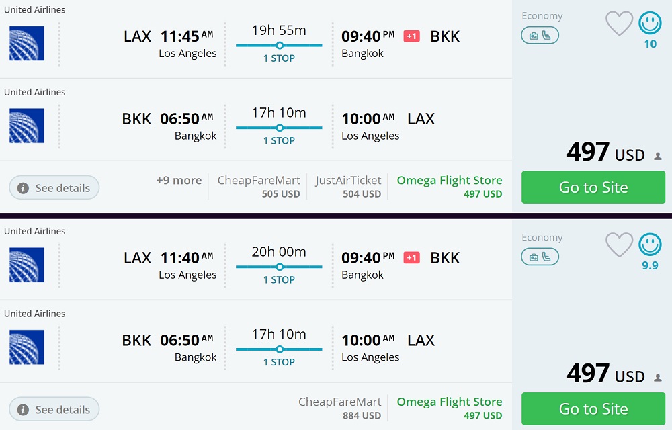672x430 pixels.
Task: Select the CheapFareMart 884 USD offer
Action: [x=340, y=408]
